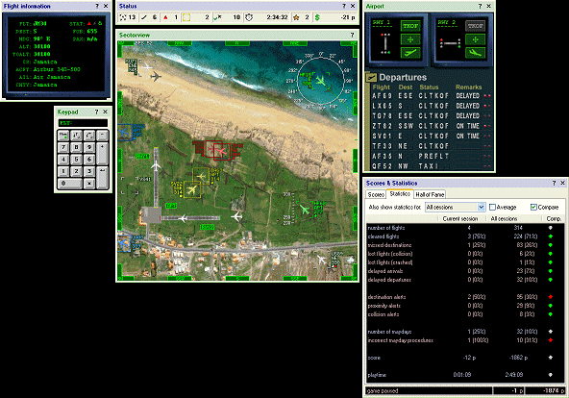569x398 pixels.
Task: Select departure flight SV01 row
Action: click(x=432, y=137)
